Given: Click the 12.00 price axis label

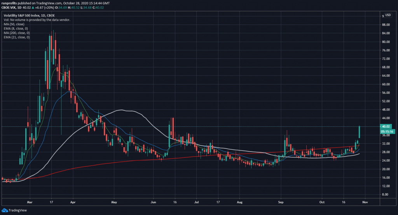Looking at the screenshot, I should pyautogui.click(x=386, y=186).
